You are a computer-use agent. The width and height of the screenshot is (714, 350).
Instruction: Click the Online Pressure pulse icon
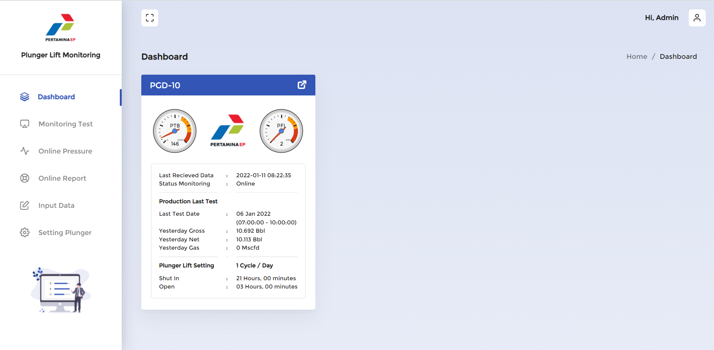coord(24,151)
